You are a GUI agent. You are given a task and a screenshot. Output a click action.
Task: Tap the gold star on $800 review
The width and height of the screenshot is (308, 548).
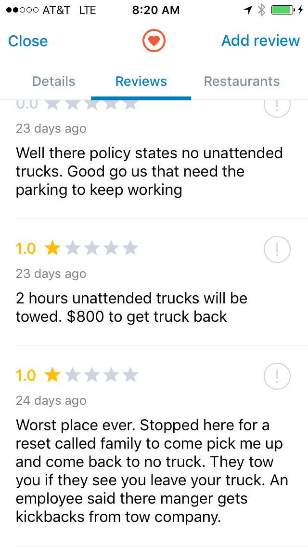coord(52,248)
